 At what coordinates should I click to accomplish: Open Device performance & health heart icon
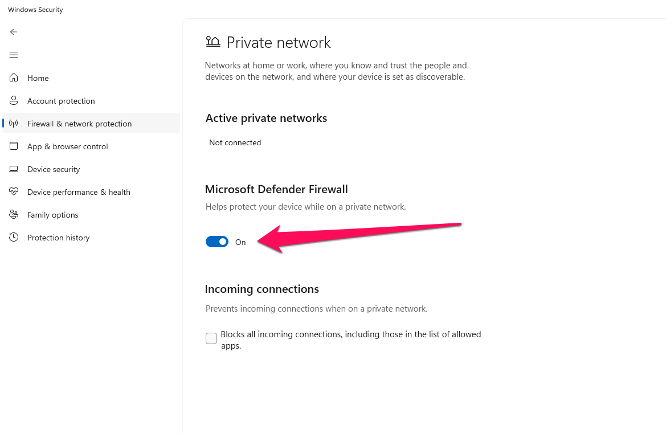coord(14,191)
